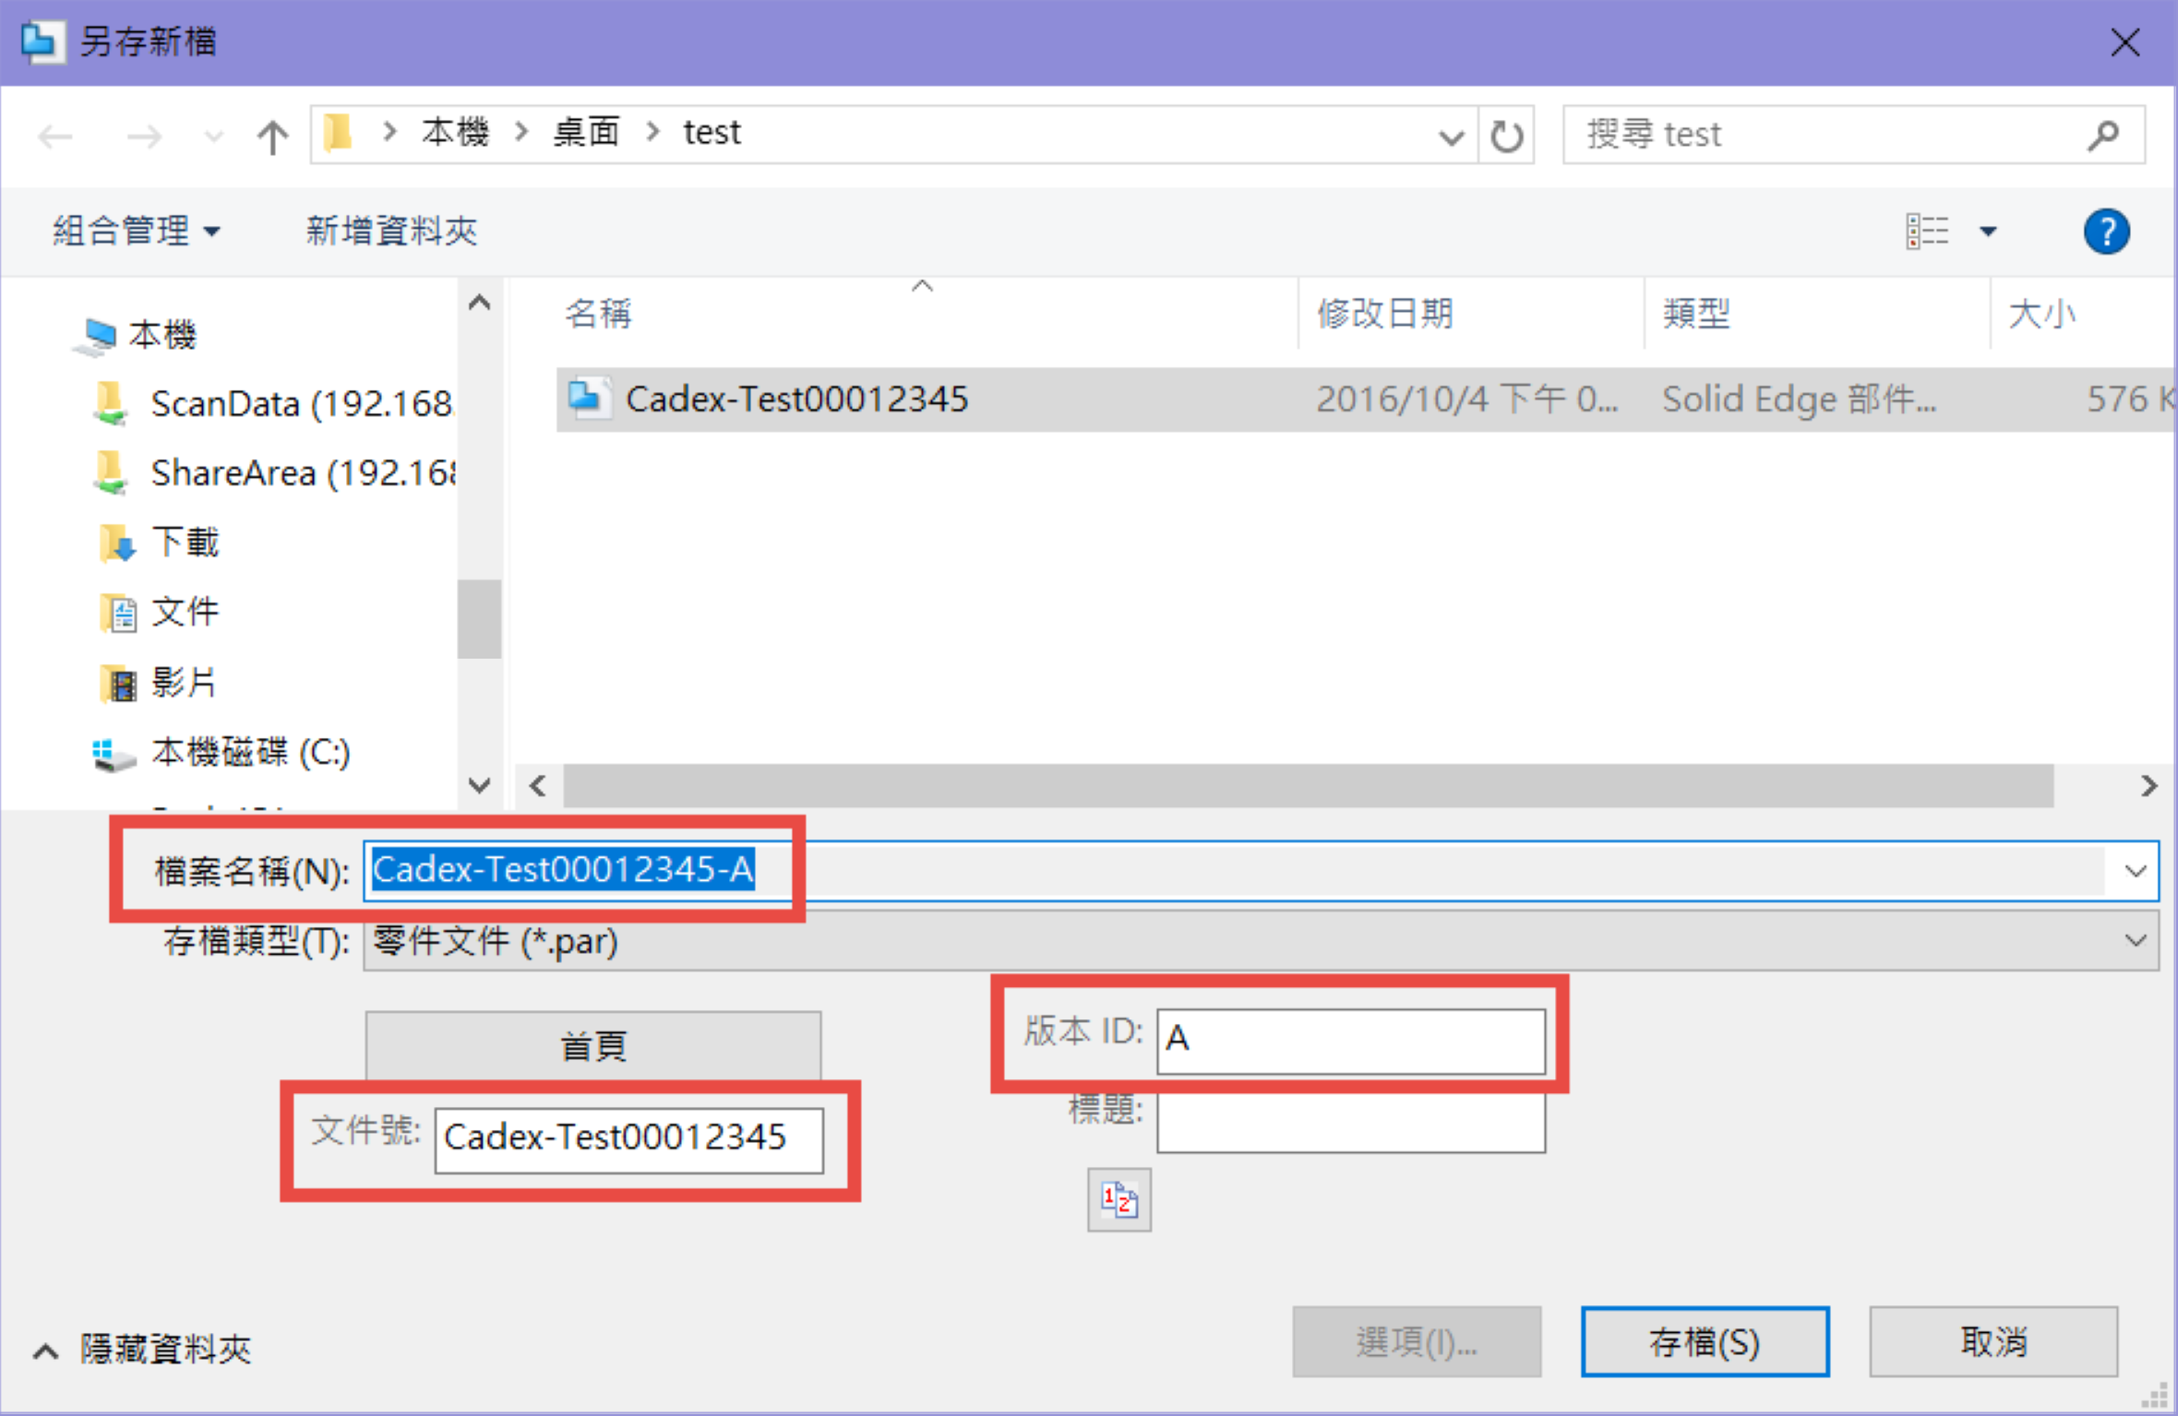Screen dimensions: 2178x1416
Task: Sort files by 大小 column
Action: [2041, 314]
